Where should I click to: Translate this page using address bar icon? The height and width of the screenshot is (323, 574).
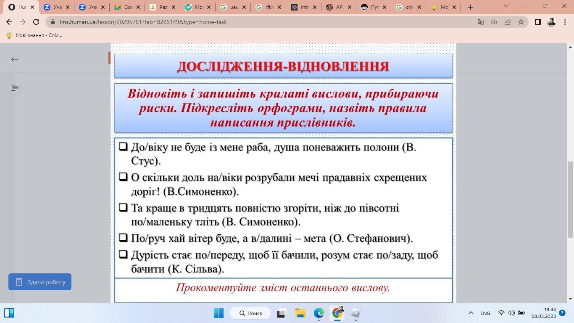click(x=481, y=22)
